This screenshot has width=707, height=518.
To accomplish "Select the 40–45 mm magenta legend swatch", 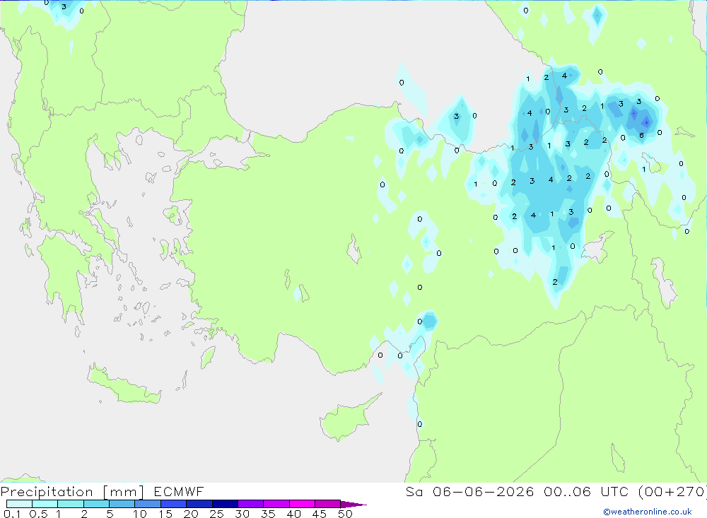I will click(302, 504).
